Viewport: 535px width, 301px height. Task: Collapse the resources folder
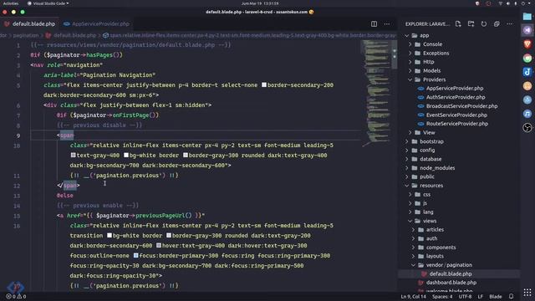tap(407, 186)
